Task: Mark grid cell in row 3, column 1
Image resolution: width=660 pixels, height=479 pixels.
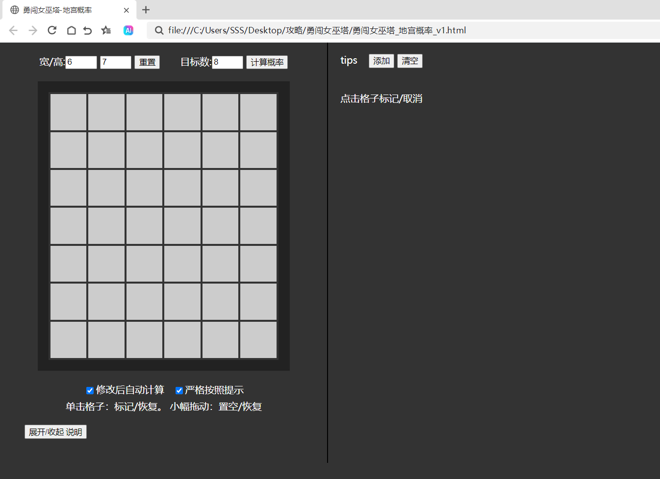Action: tap(69, 188)
